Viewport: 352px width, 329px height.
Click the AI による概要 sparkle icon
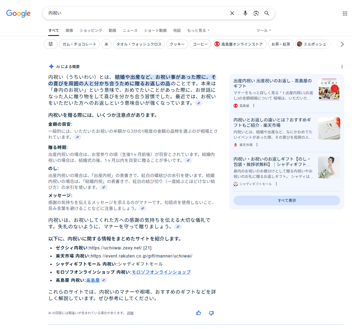pyautogui.click(x=51, y=66)
